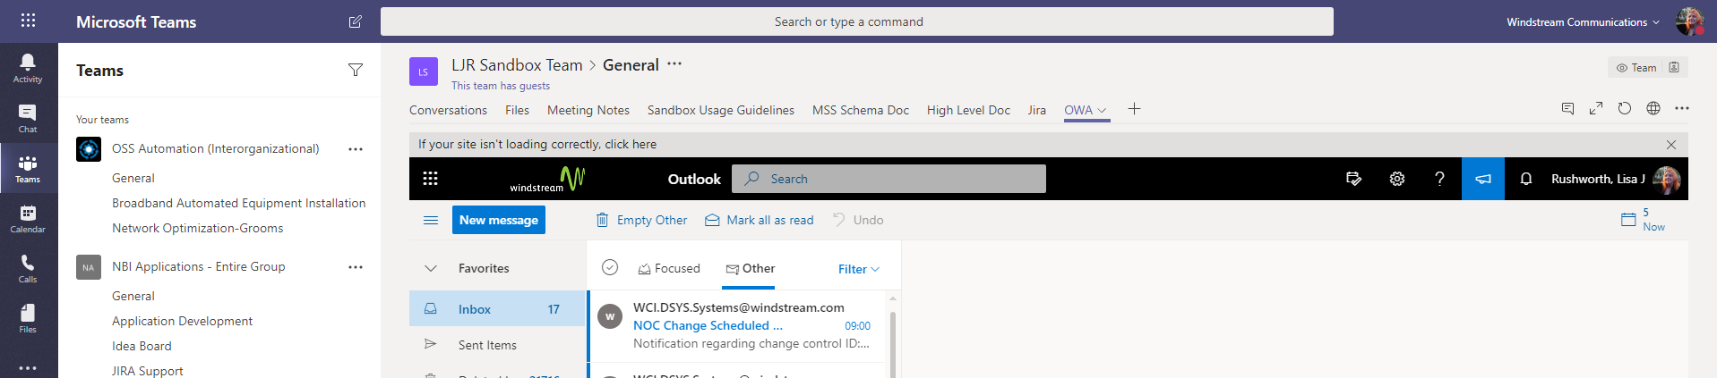Select the Focused inbox tab
Image resolution: width=1717 pixels, height=378 pixels.
pos(669,268)
